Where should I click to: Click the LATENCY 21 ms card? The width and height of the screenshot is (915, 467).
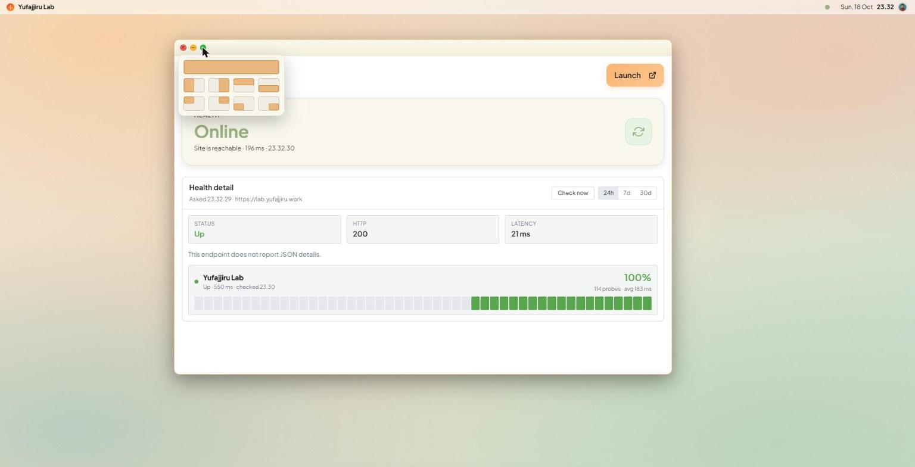(581, 229)
